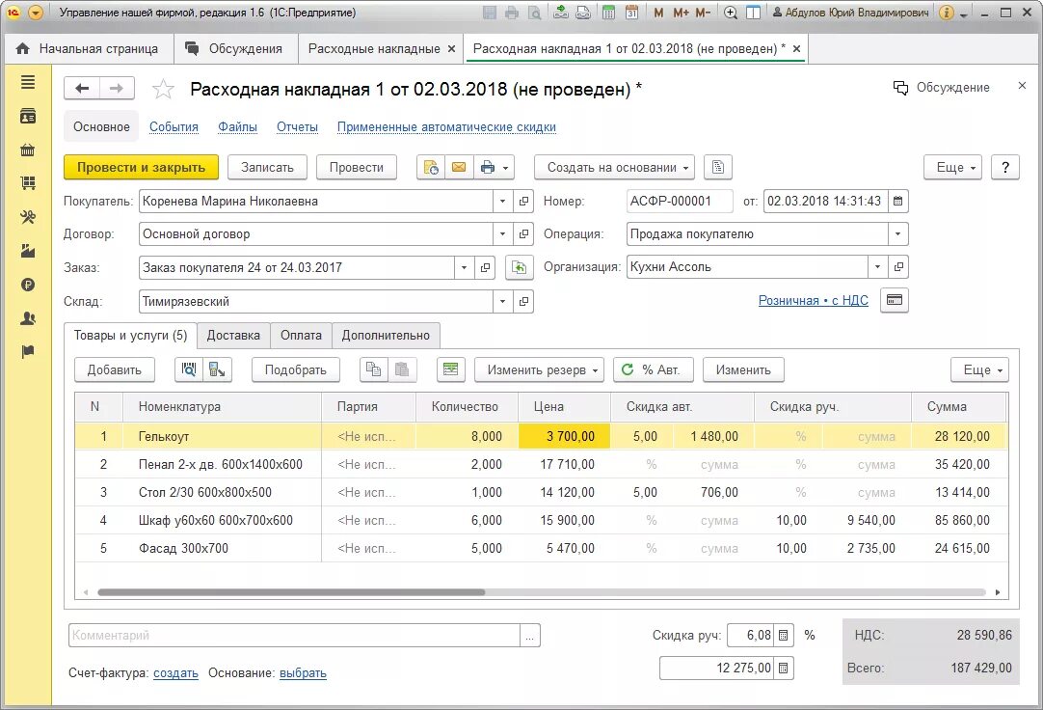Click the payment card icon near Розничная

point(895,300)
